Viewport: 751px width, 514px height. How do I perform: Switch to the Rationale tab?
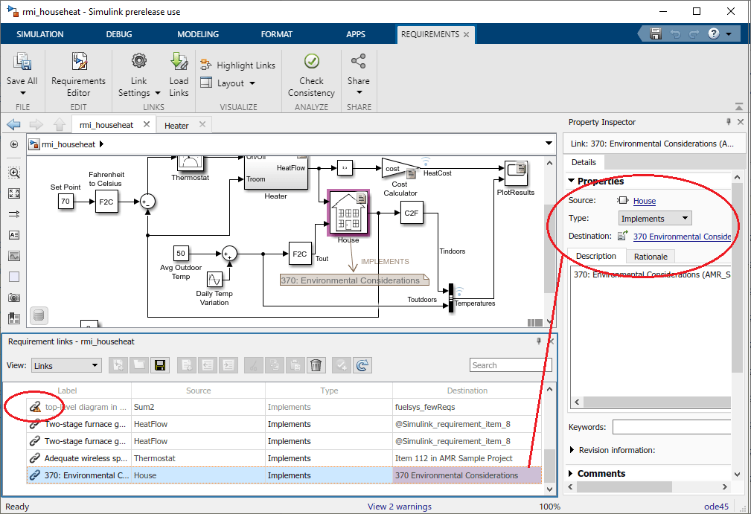(651, 257)
